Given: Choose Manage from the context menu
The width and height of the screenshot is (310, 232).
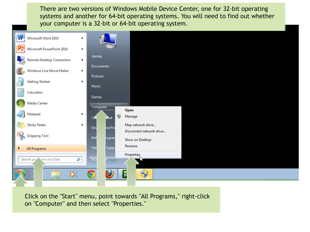Looking at the screenshot, I should click(148, 116).
